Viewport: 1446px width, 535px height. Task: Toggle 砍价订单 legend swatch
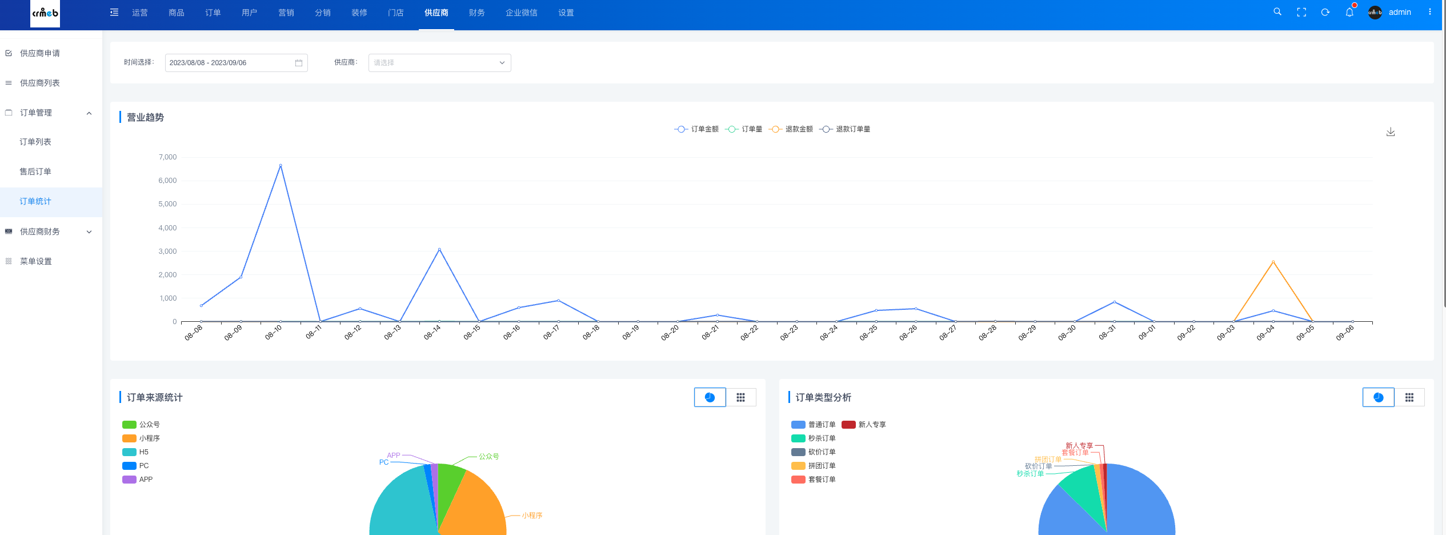(x=798, y=452)
